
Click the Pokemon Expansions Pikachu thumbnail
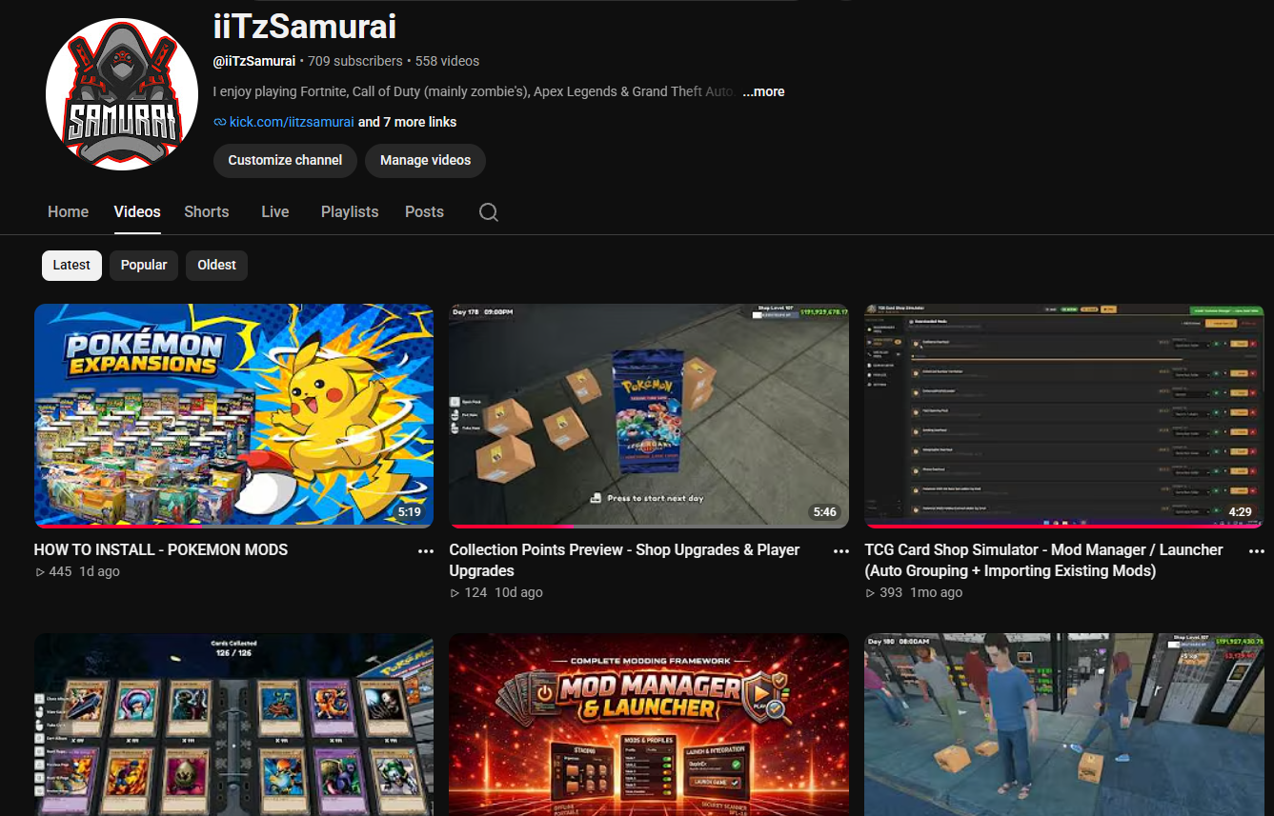coord(233,416)
